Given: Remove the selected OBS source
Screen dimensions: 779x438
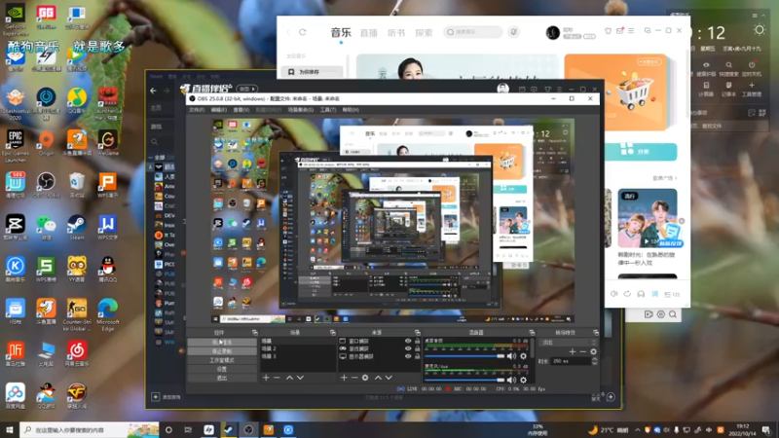Looking at the screenshot, I should click(354, 378).
